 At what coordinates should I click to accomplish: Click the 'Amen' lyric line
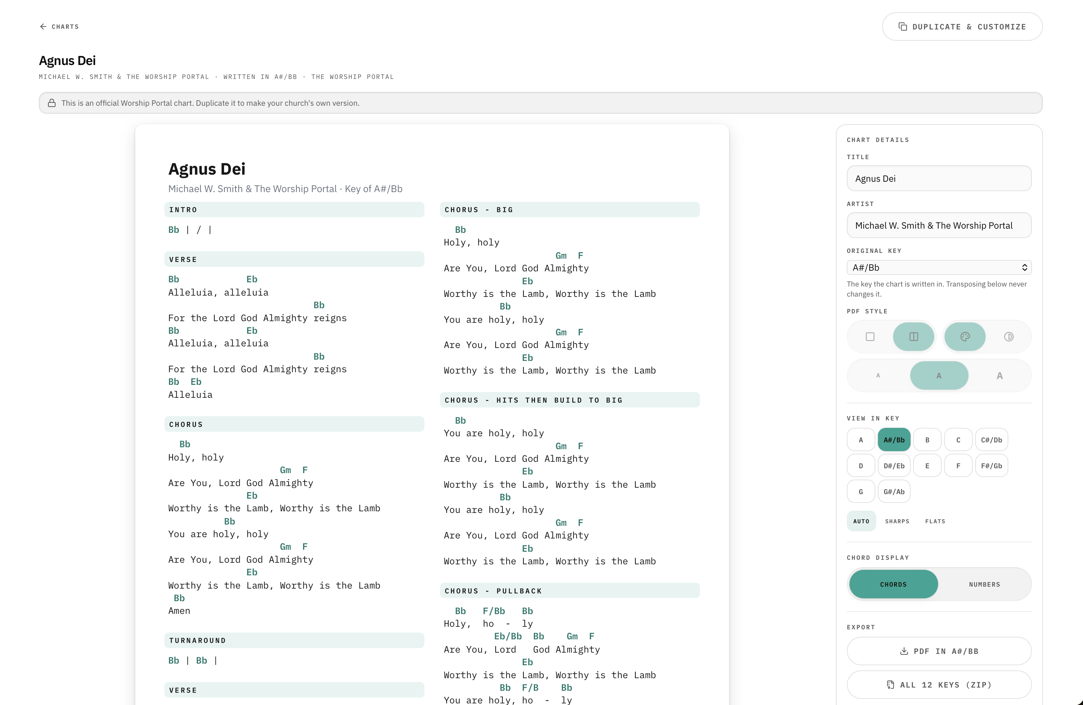click(179, 611)
